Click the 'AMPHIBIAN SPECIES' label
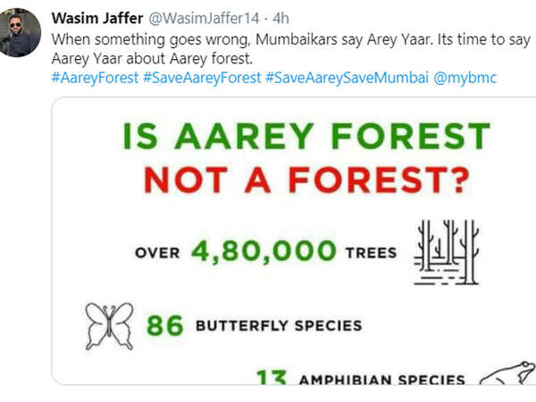 click(381, 380)
